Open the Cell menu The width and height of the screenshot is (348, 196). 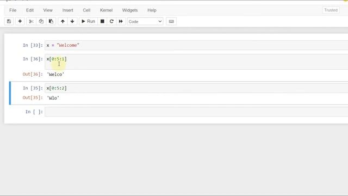click(x=86, y=10)
